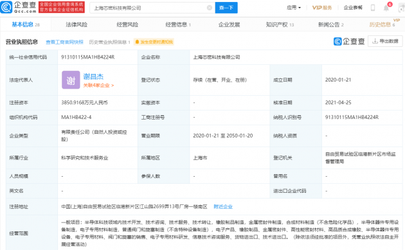The width and height of the screenshot is (405, 250).
Task: Open legal representative 谢昌杰 profile link
Action: pos(93,76)
